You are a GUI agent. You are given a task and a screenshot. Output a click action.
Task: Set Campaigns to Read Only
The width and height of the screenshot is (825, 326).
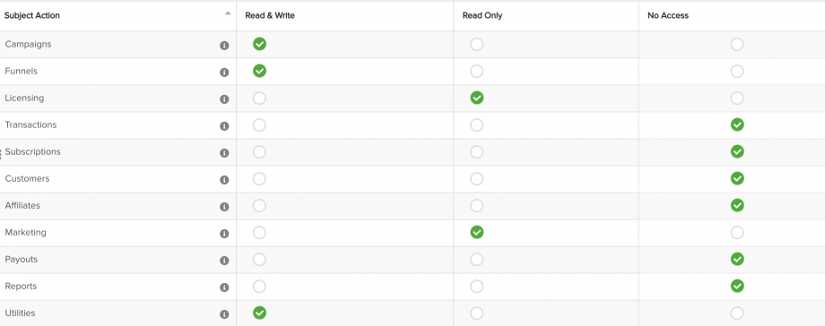point(477,44)
